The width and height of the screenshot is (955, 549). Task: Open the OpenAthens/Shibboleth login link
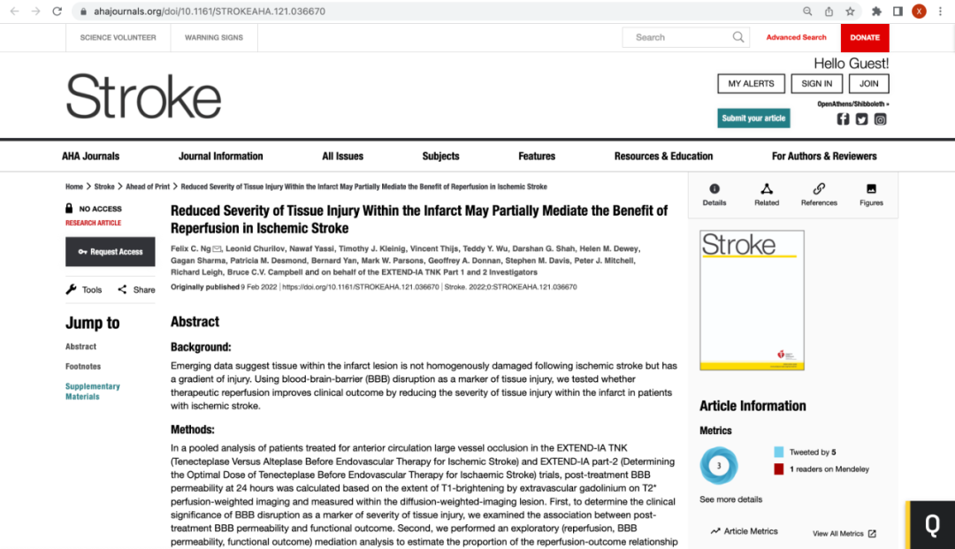852,104
